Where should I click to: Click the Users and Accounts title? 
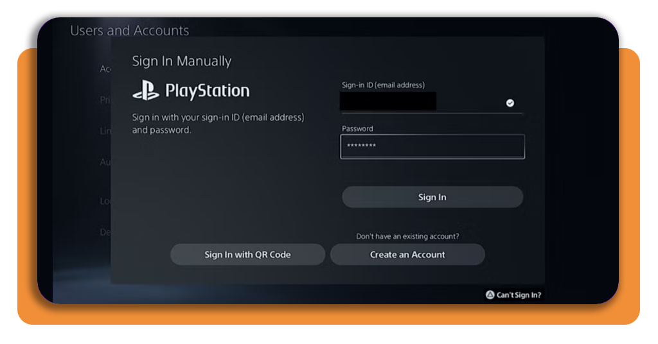point(130,31)
